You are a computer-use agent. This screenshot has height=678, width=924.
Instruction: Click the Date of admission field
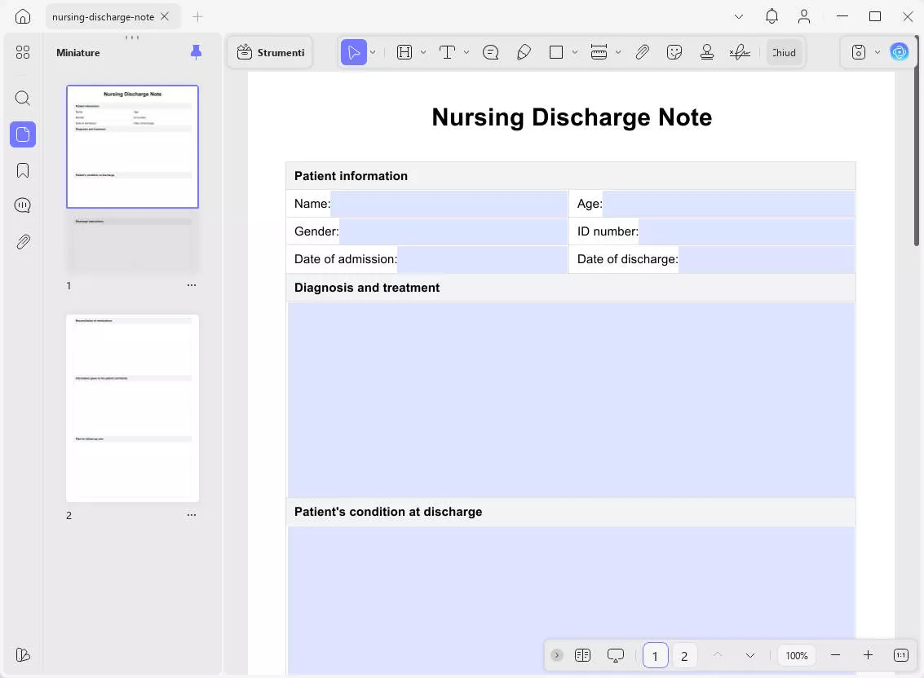click(482, 259)
